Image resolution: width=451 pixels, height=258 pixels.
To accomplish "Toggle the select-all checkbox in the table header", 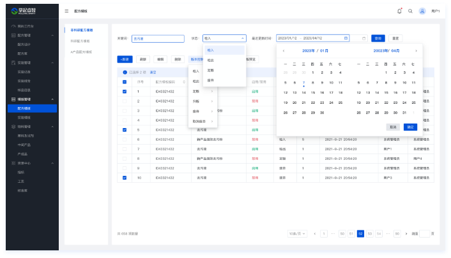I will pos(125,82).
